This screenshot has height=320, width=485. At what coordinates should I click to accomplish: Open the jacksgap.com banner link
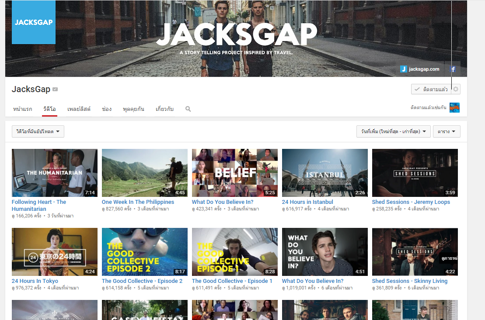pos(420,69)
